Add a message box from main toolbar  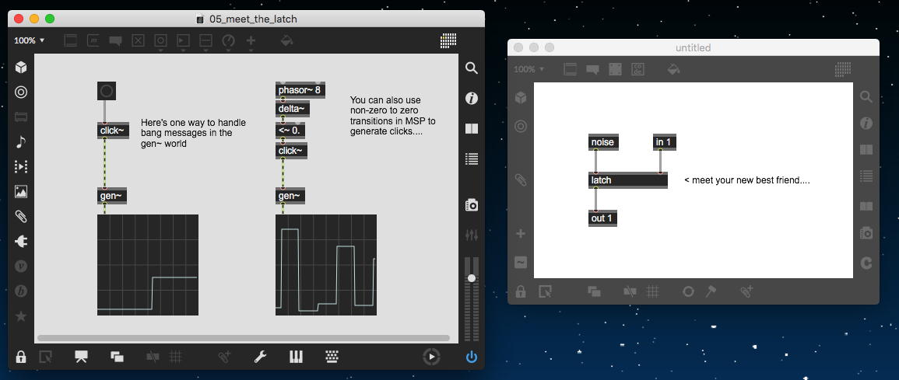point(93,40)
